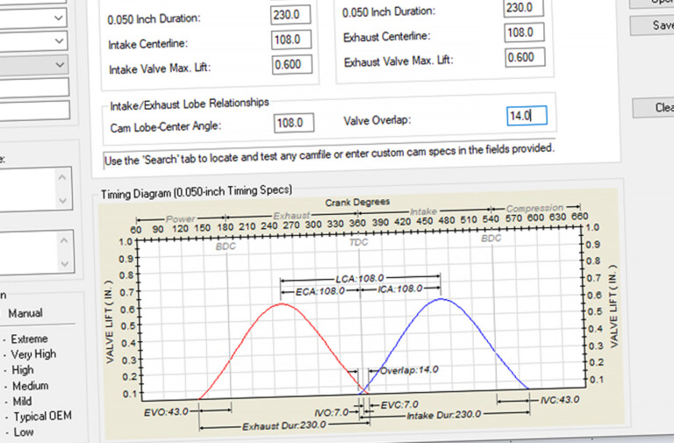Select the Low option
The height and width of the screenshot is (443, 674).
tap(23, 432)
